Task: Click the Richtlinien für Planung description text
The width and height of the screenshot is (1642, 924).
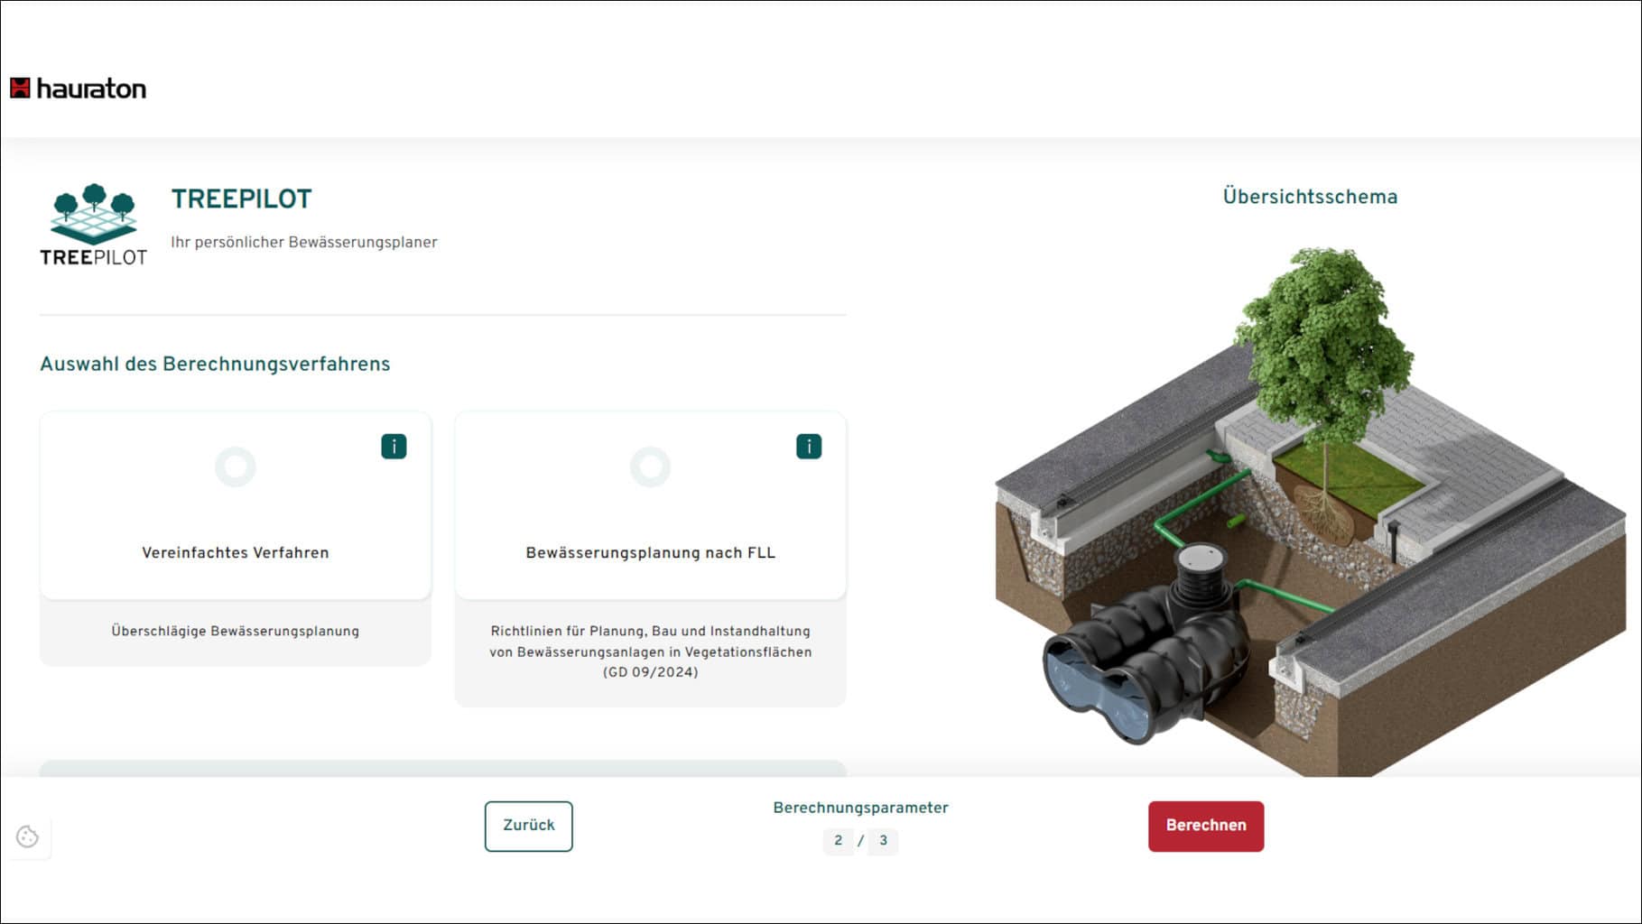Action: (650, 651)
